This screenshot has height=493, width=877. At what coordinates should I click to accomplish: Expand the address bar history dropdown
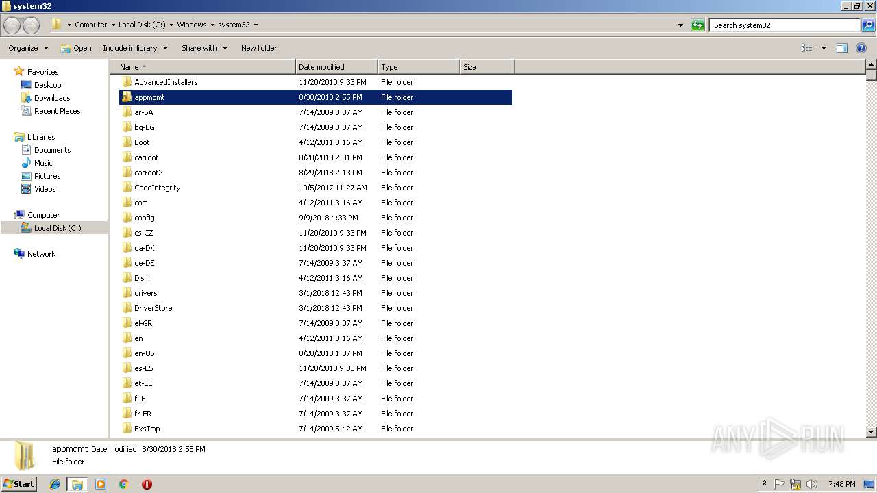pyautogui.click(x=680, y=25)
